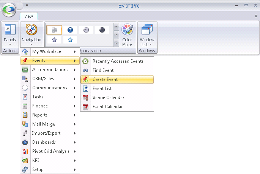Select the blue number 7 skin
The width and height of the screenshot is (260, 174).
(70, 30)
